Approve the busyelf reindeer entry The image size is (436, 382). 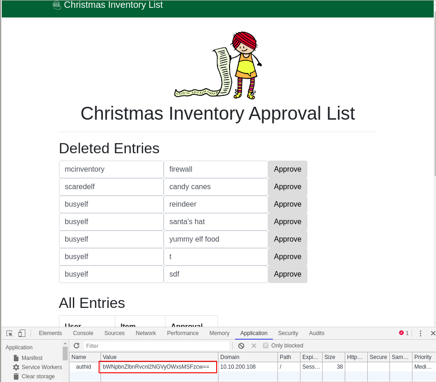coord(288,204)
